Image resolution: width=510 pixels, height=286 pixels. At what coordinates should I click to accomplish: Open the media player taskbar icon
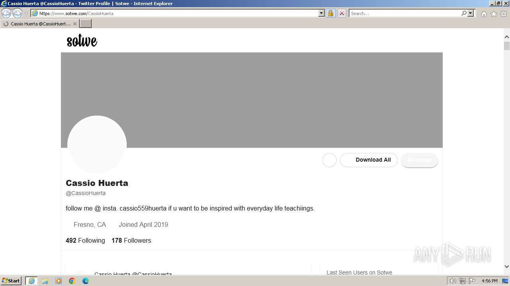(x=59, y=281)
